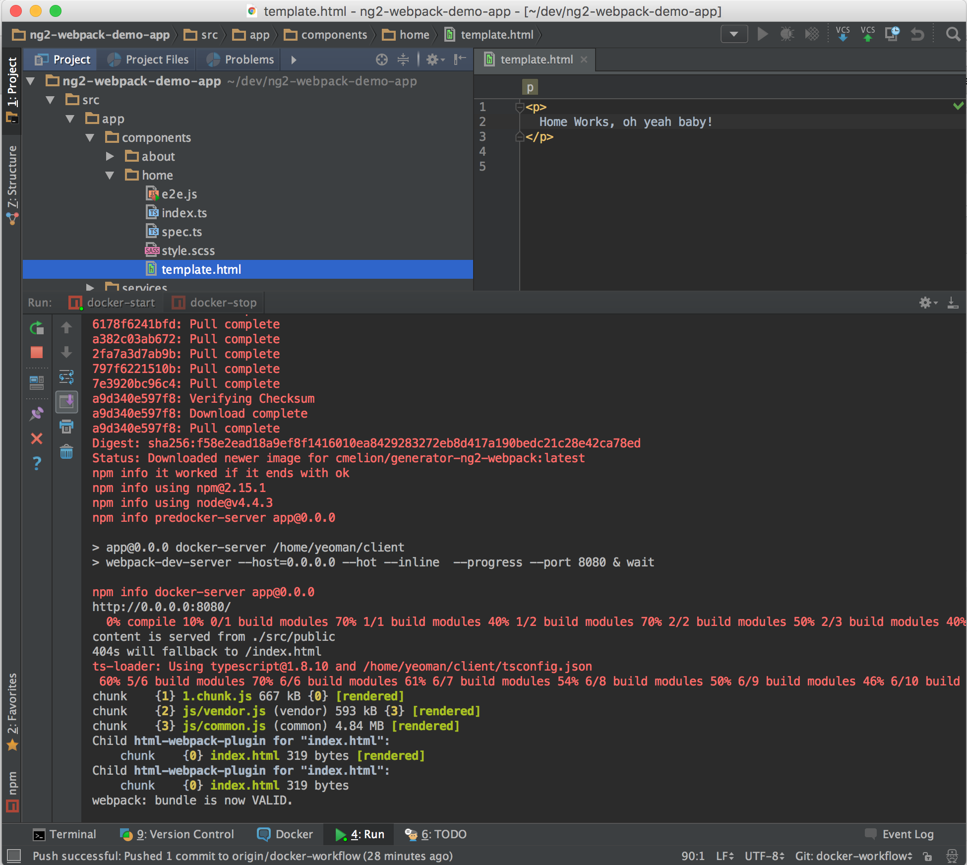967x865 pixels.
Task: Collapse the home folder
Action: coord(110,176)
